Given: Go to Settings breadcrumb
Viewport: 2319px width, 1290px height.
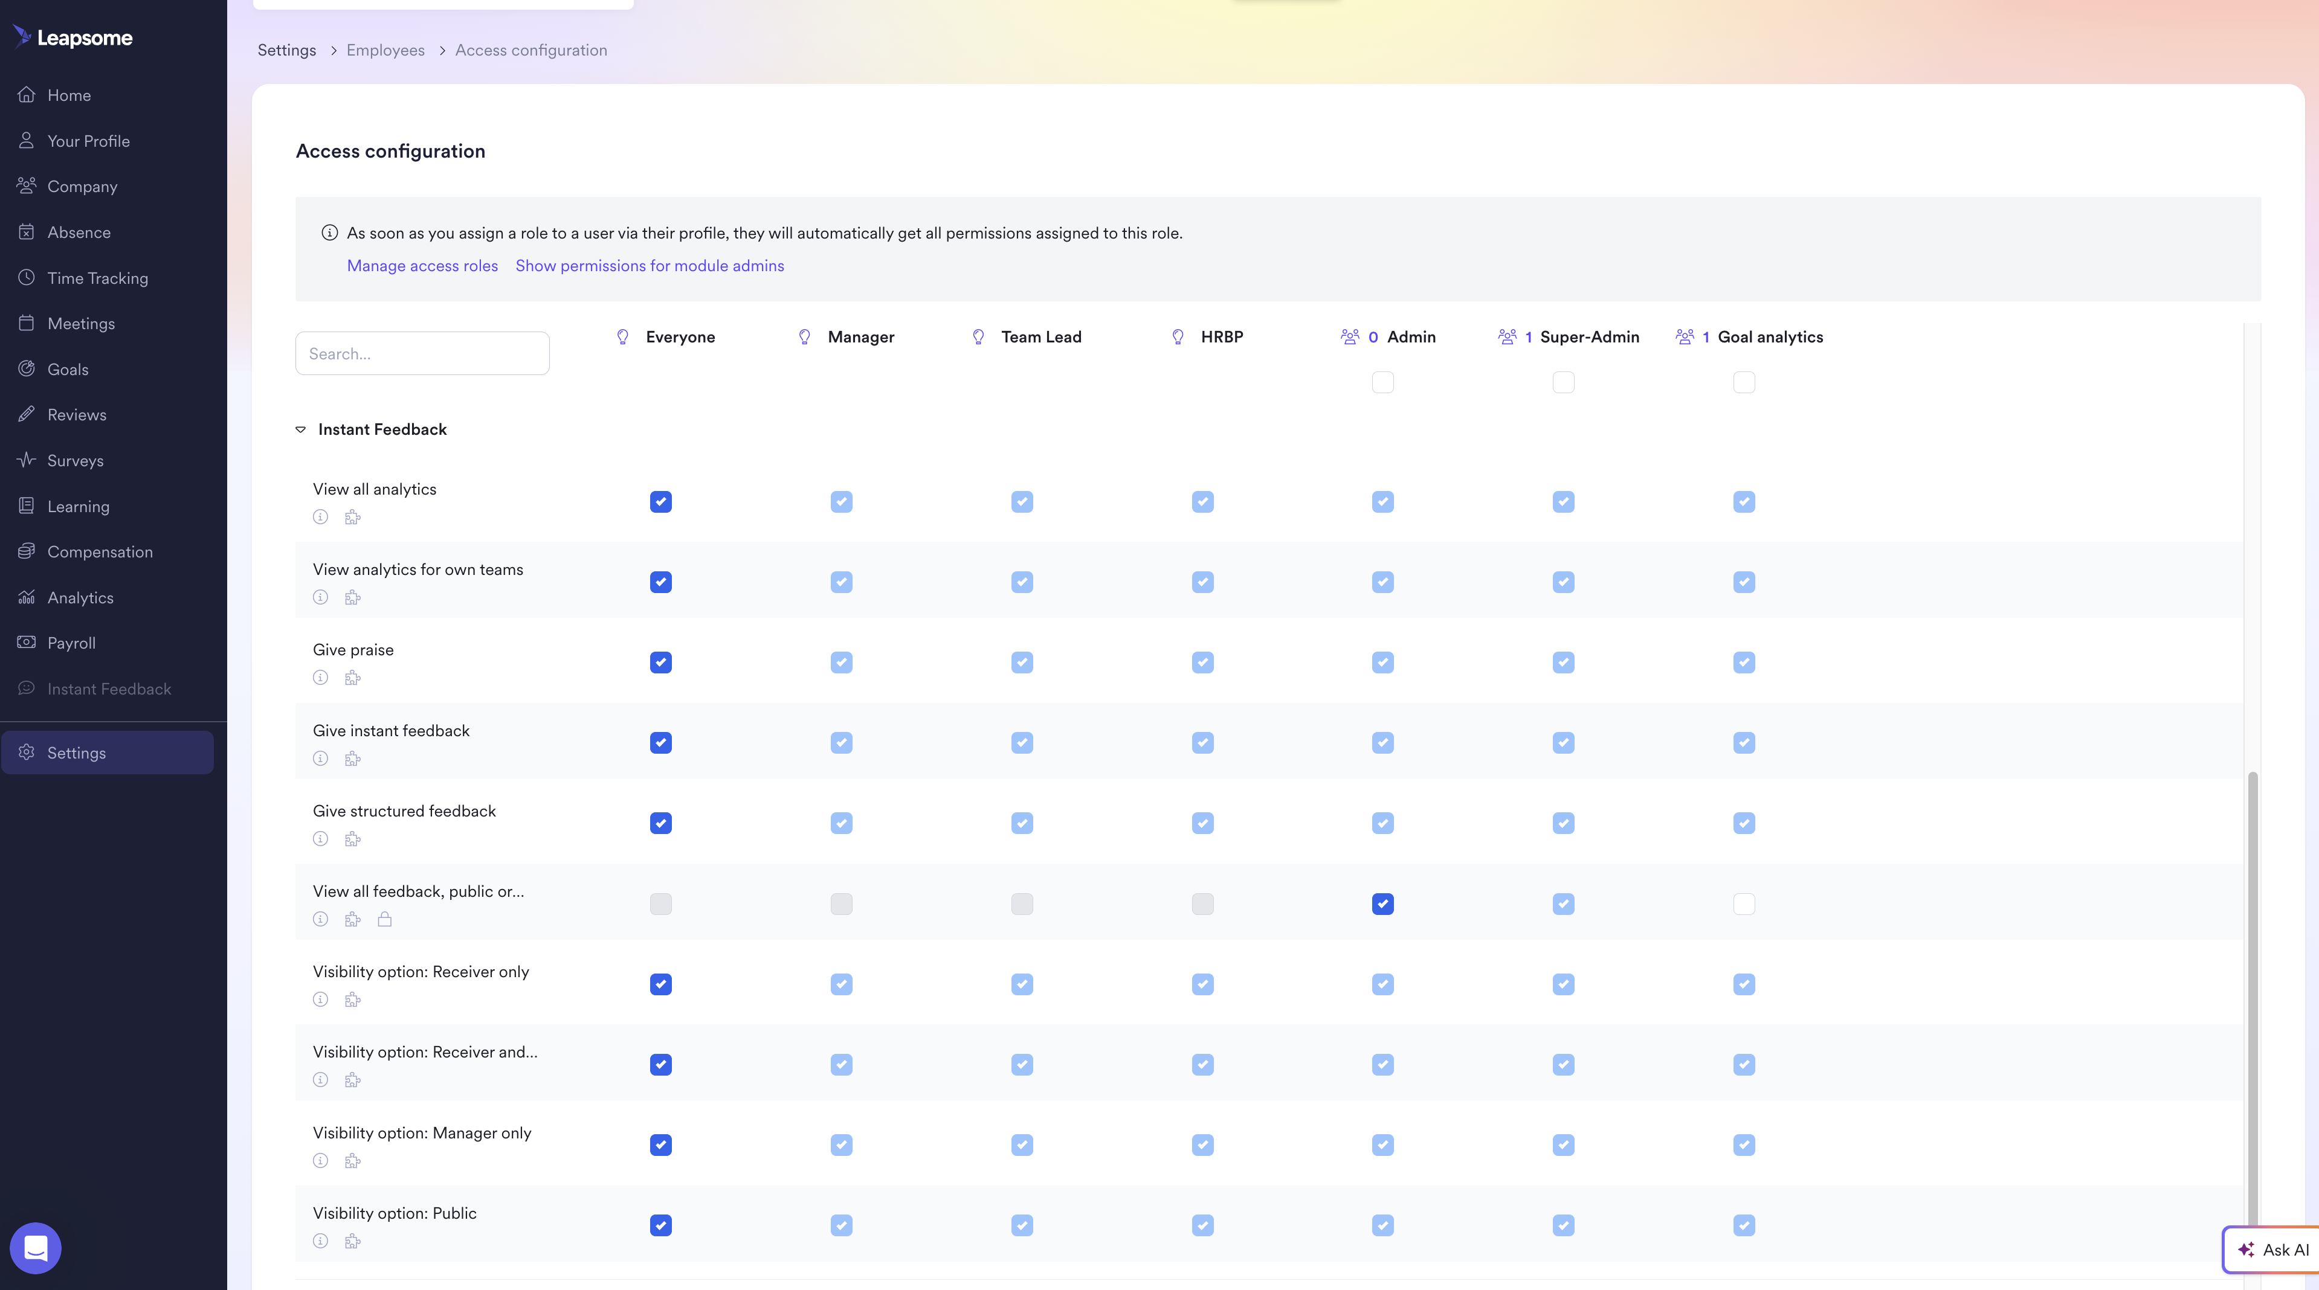Looking at the screenshot, I should (287, 50).
